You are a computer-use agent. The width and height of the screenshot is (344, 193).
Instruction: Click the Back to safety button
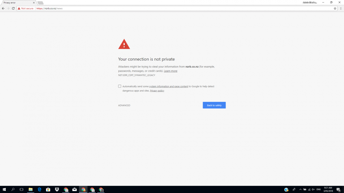[214, 105]
